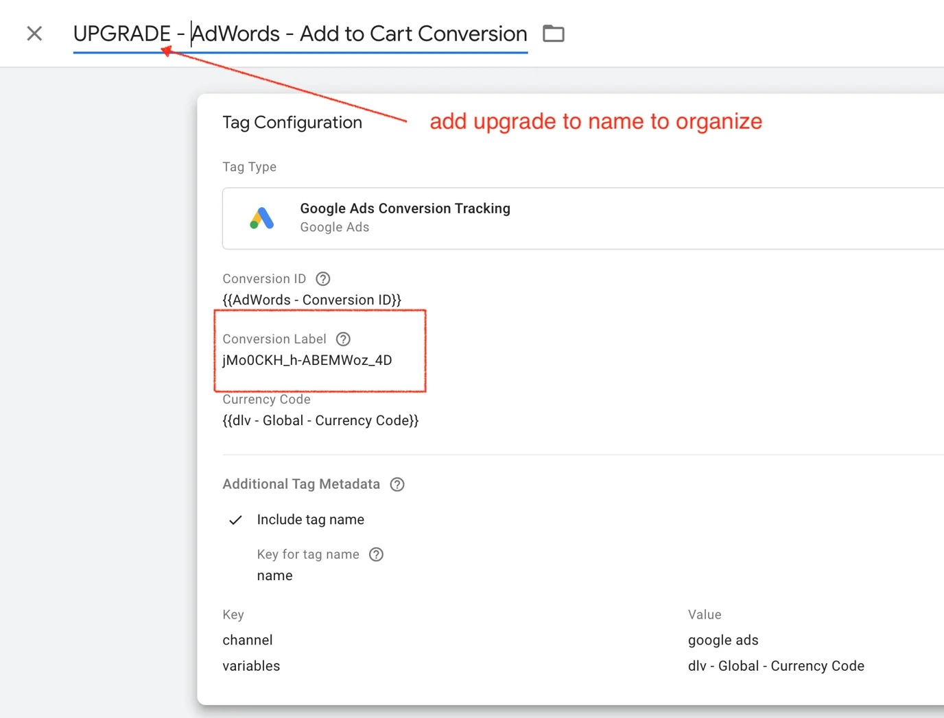
Task: Open help for Conversion Label
Action: click(x=343, y=339)
